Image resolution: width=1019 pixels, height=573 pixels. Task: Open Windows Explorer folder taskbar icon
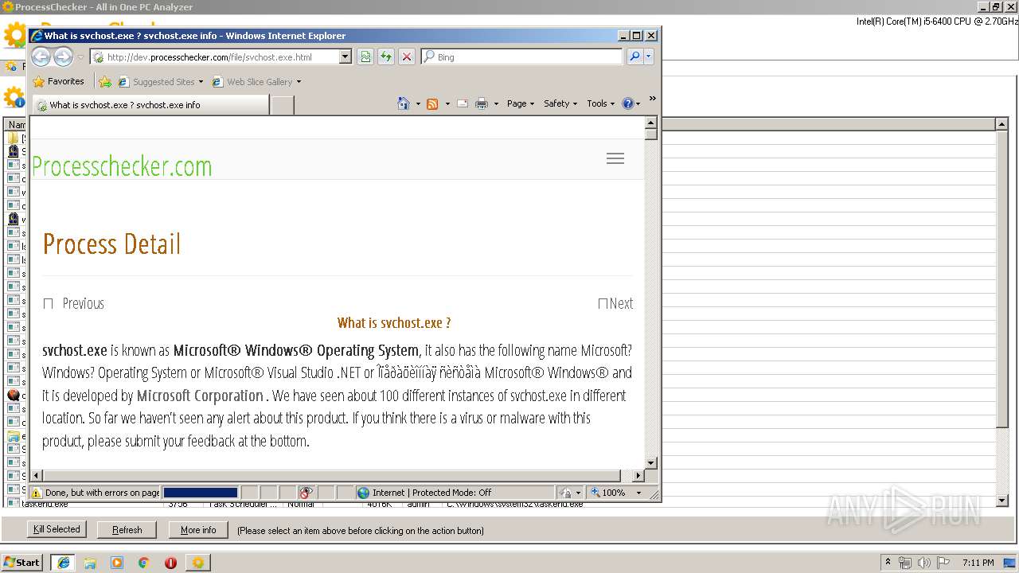pos(90,562)
